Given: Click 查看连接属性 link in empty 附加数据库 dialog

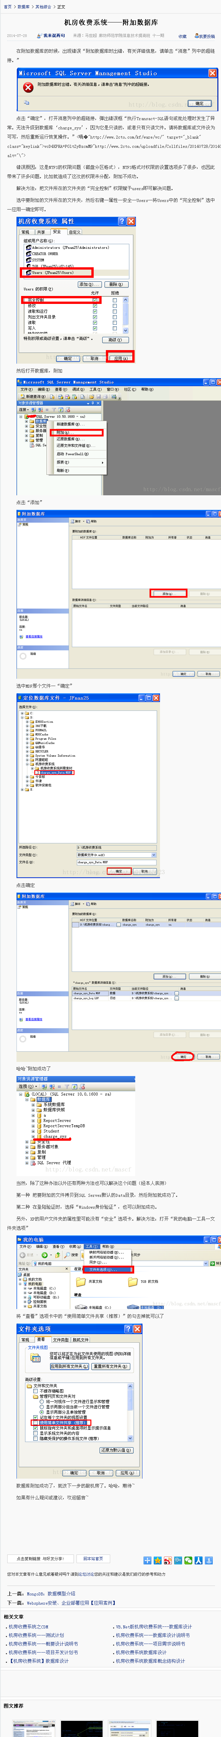Looking at the screenshot, I should [x=34, y=636].
